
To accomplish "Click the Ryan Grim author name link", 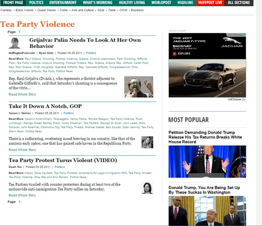I will 46,53.
